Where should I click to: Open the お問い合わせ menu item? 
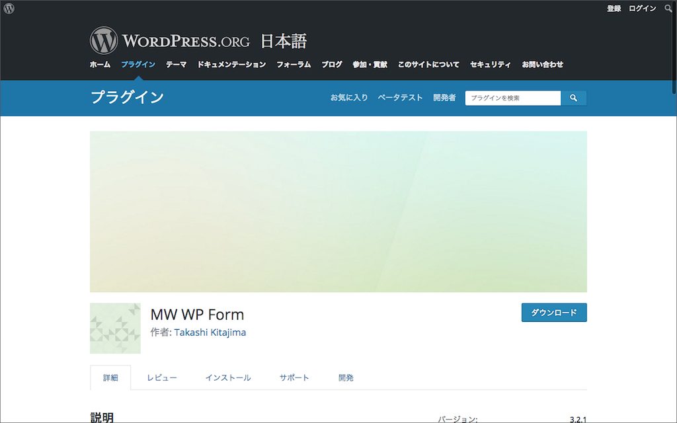pyautogui.click(x=543, y=64)
